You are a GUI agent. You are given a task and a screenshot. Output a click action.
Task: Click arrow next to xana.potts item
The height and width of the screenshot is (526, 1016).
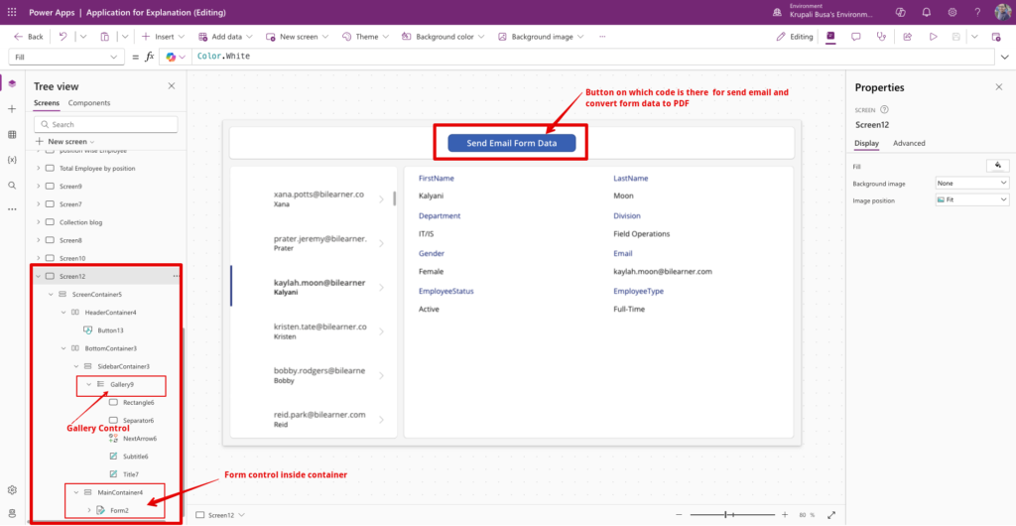tap(382, 199)
